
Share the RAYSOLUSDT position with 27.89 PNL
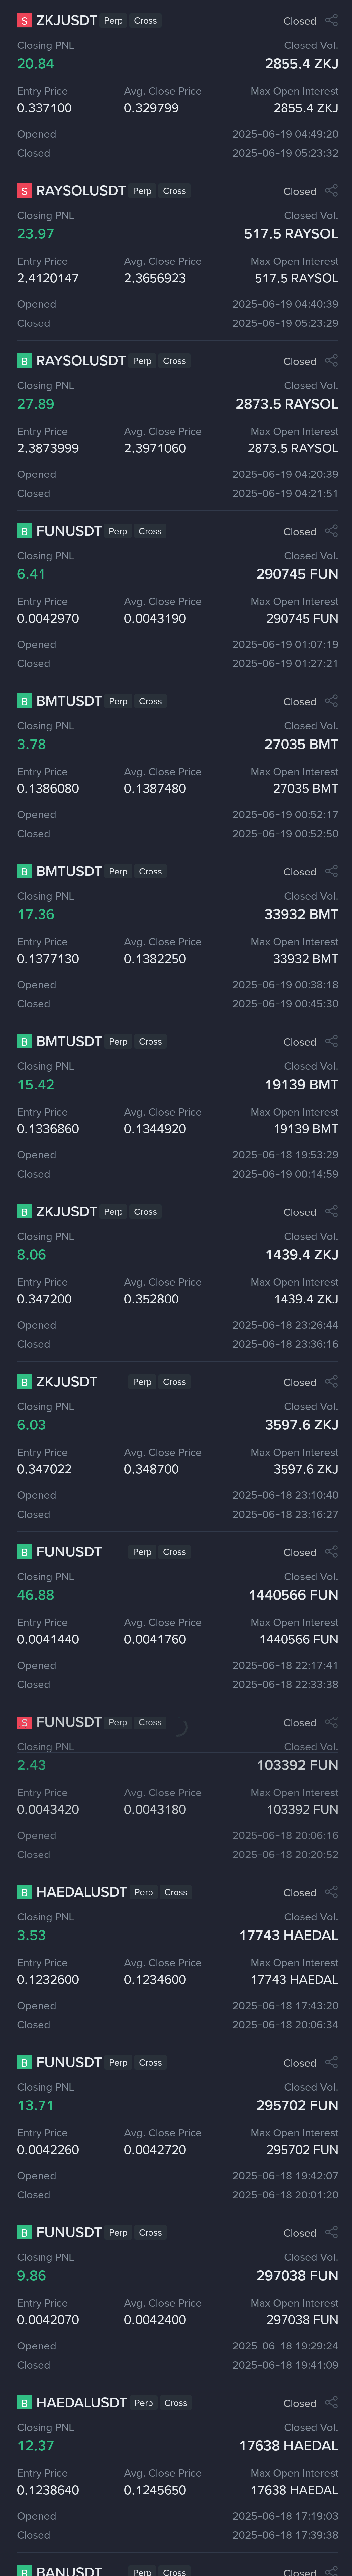click(x=331, y=361)
